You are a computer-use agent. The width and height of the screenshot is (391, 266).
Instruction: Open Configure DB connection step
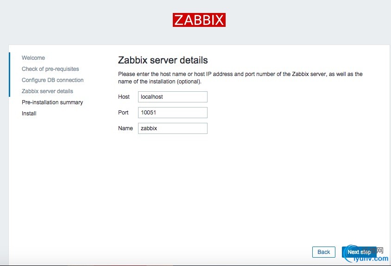click(x=52, y=80)
